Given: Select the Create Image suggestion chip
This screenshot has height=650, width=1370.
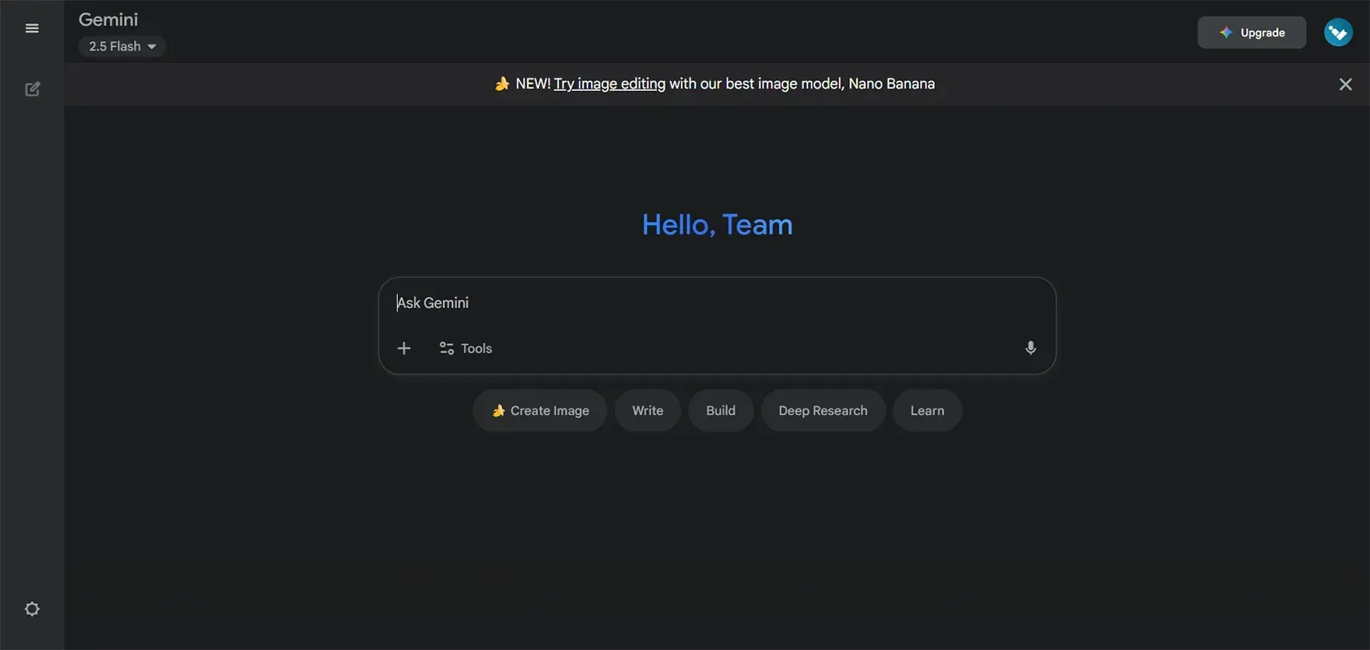Looking at the screenshot, I should pos(539,410).
